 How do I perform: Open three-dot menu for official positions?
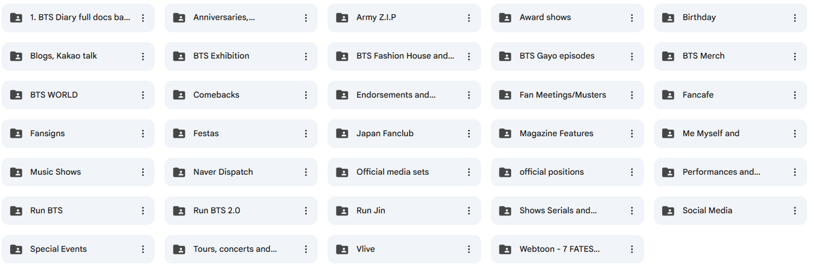click(632, 172)
